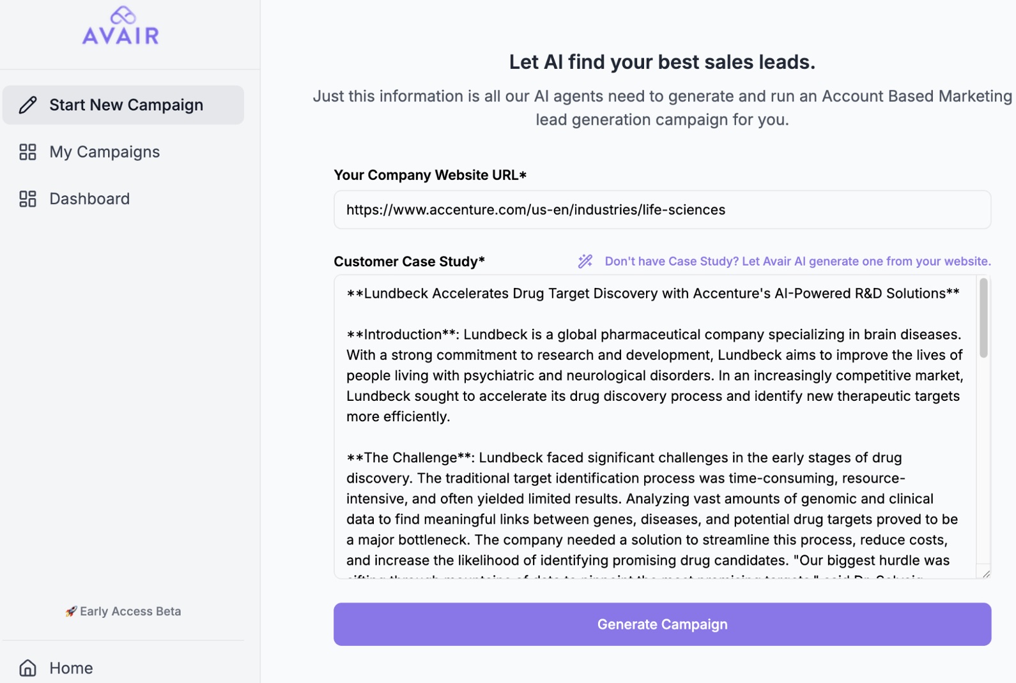1016x683 pixels.
Task: Click the house icon beside Home
Action: pos(27,668)
